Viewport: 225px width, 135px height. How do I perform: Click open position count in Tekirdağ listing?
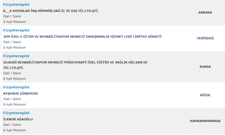pos(14,47)
